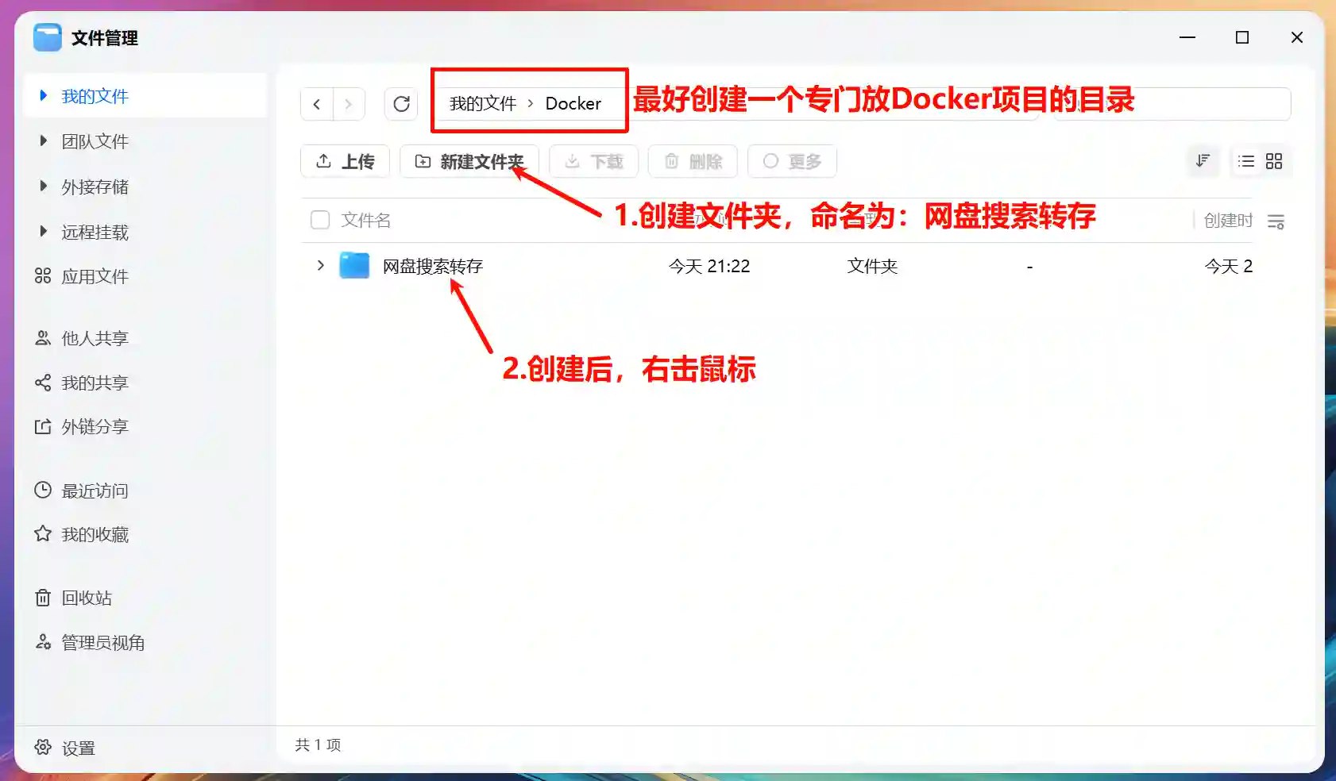Select 我的收藏 in the sidebar
This screenshot has height=781, width=1336.
click(94, 534)
